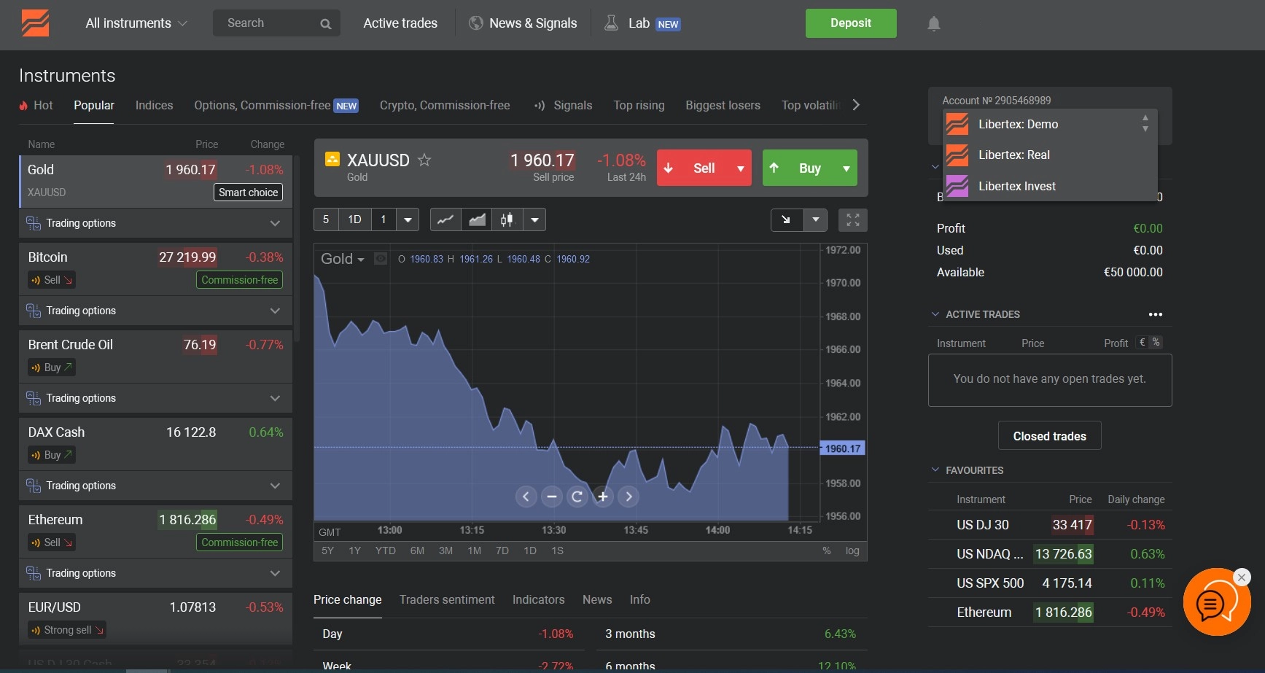Switch chart to line view

(x=445, y=219)
